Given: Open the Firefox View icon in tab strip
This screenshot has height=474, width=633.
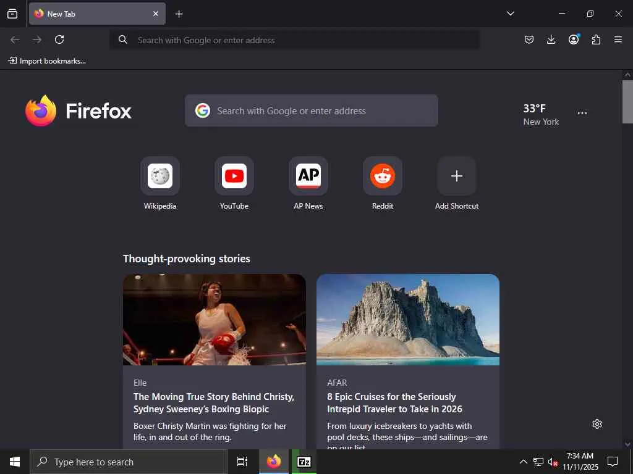Looking at the screenshot, I should point(12,14).
